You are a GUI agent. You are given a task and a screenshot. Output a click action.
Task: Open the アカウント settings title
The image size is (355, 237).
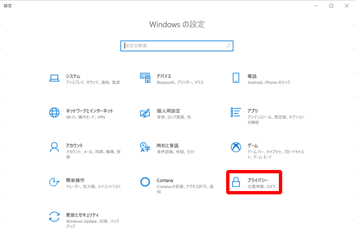(x=74, y=146)
